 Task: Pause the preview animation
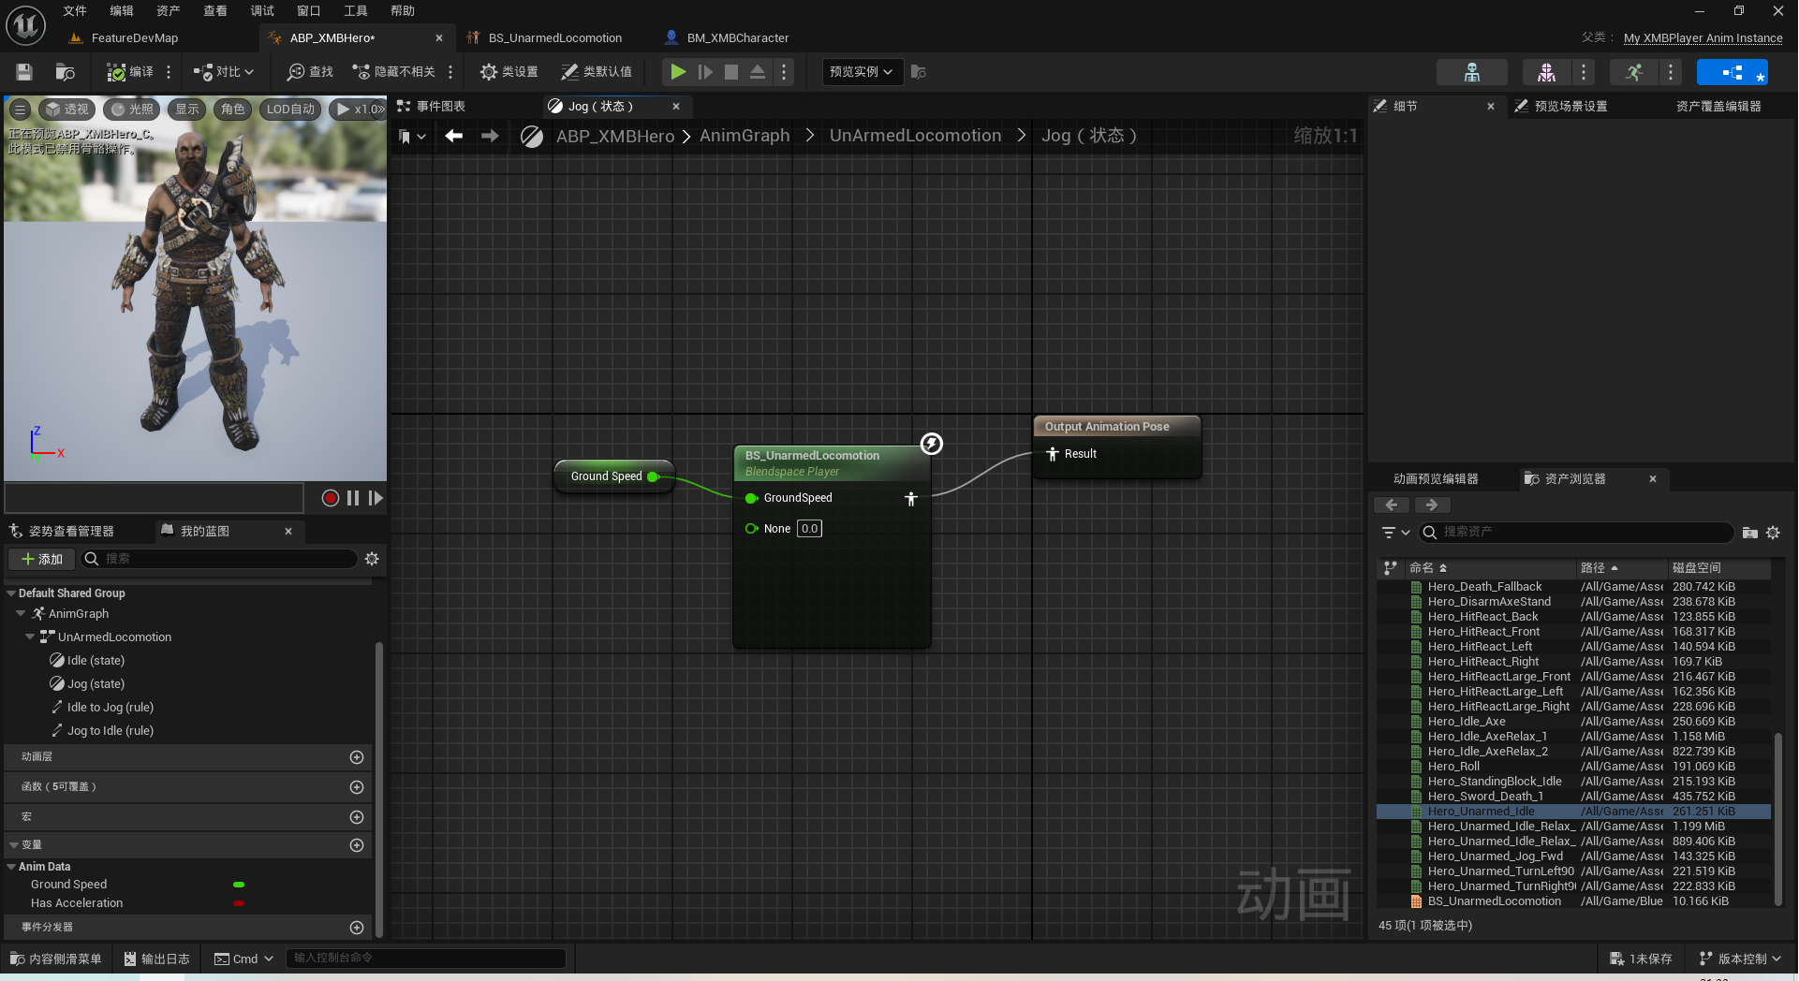point(353,498)
